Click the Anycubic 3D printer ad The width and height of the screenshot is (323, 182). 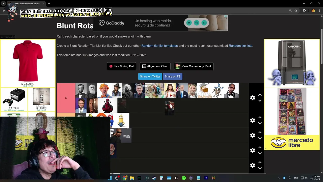coord(292,63)
